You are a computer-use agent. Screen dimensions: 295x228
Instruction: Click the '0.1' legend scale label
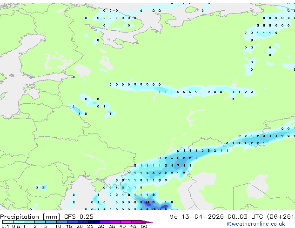pyautogui.click(x=5, y=226)
